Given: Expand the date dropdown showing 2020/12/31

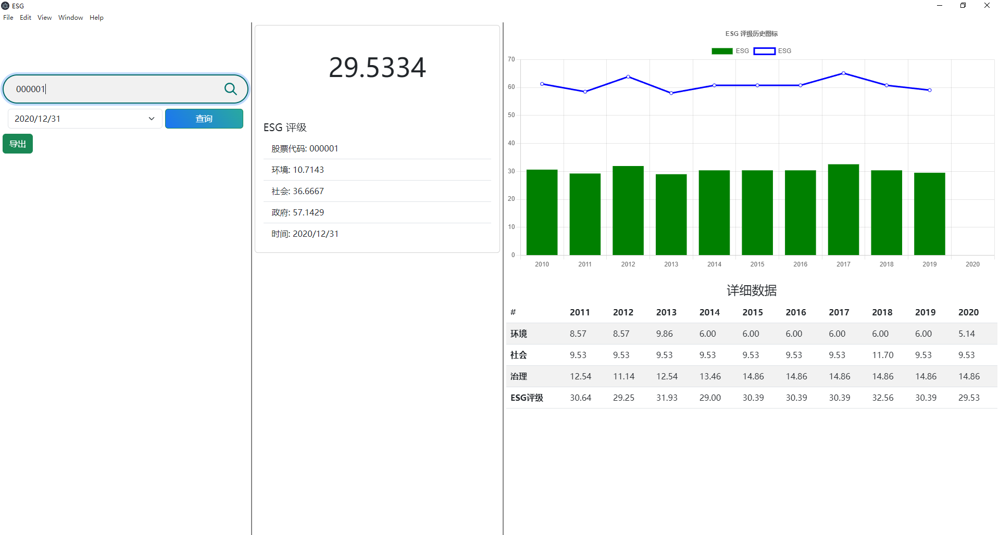Looking at the screenshot, I should pos(84,119).
